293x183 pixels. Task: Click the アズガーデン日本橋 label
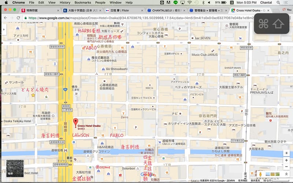tap(242, 125)
